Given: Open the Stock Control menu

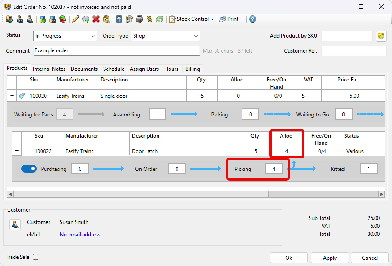Looking at the screenshot, I should (192, 19).
